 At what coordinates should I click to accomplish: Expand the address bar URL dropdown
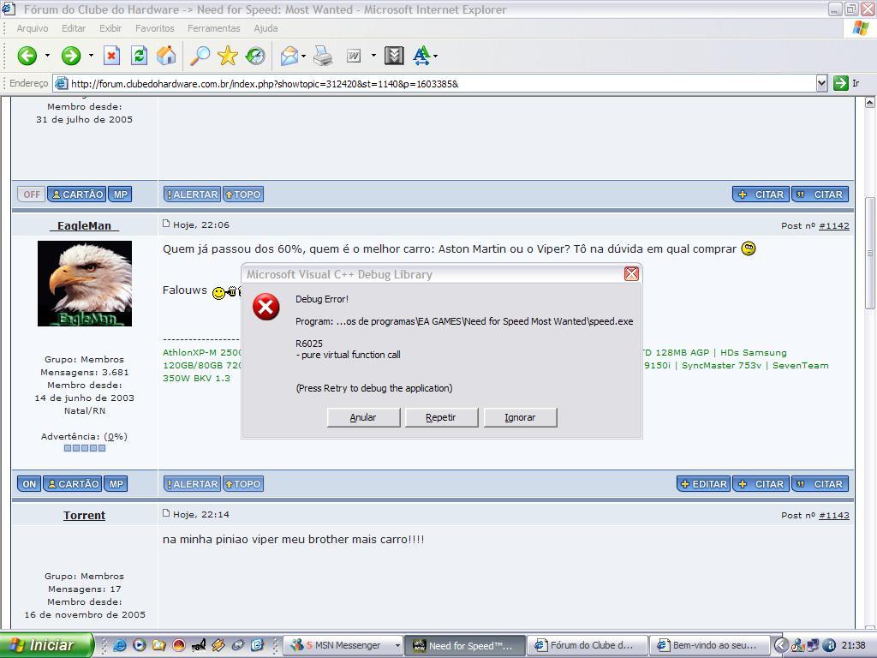pyautogui.click(x=821, y=83)
